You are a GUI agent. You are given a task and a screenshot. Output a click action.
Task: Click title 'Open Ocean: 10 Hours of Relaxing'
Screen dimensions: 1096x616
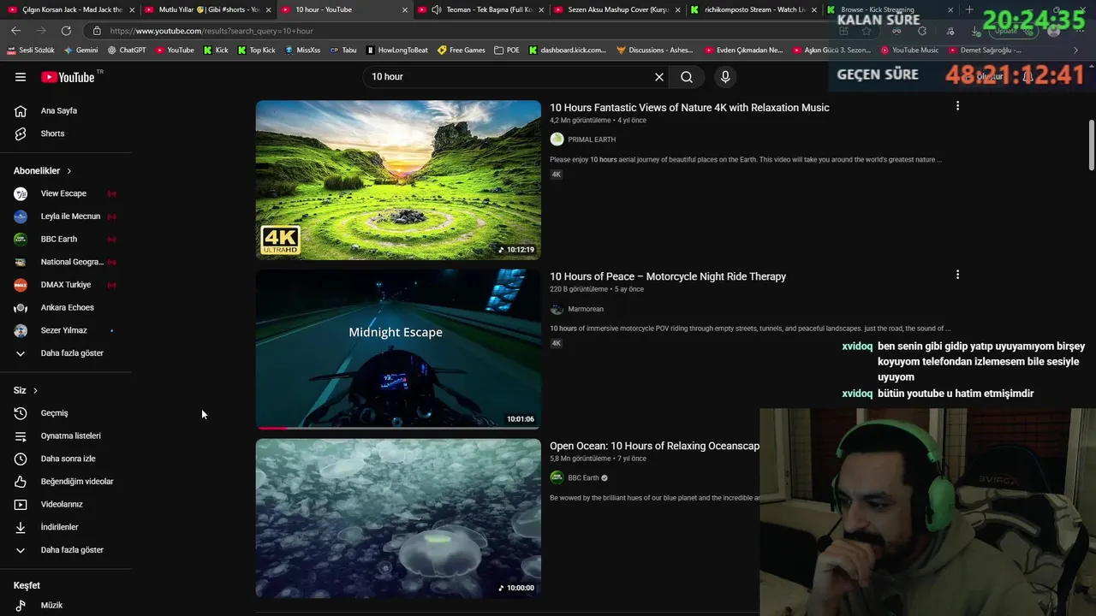[654, 446]
